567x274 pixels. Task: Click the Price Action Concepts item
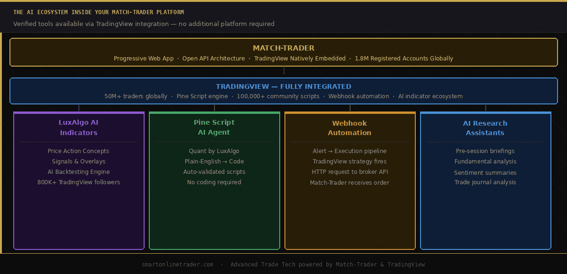click(x=78, y=151)
